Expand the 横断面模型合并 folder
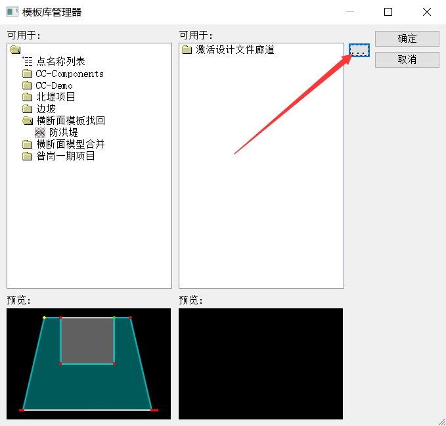This screenshot has width=446, height=426. point(27,145)
